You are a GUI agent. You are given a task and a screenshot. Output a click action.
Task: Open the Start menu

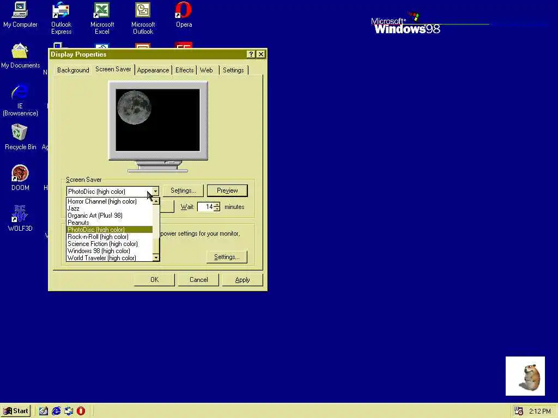(x=16, y=411)
